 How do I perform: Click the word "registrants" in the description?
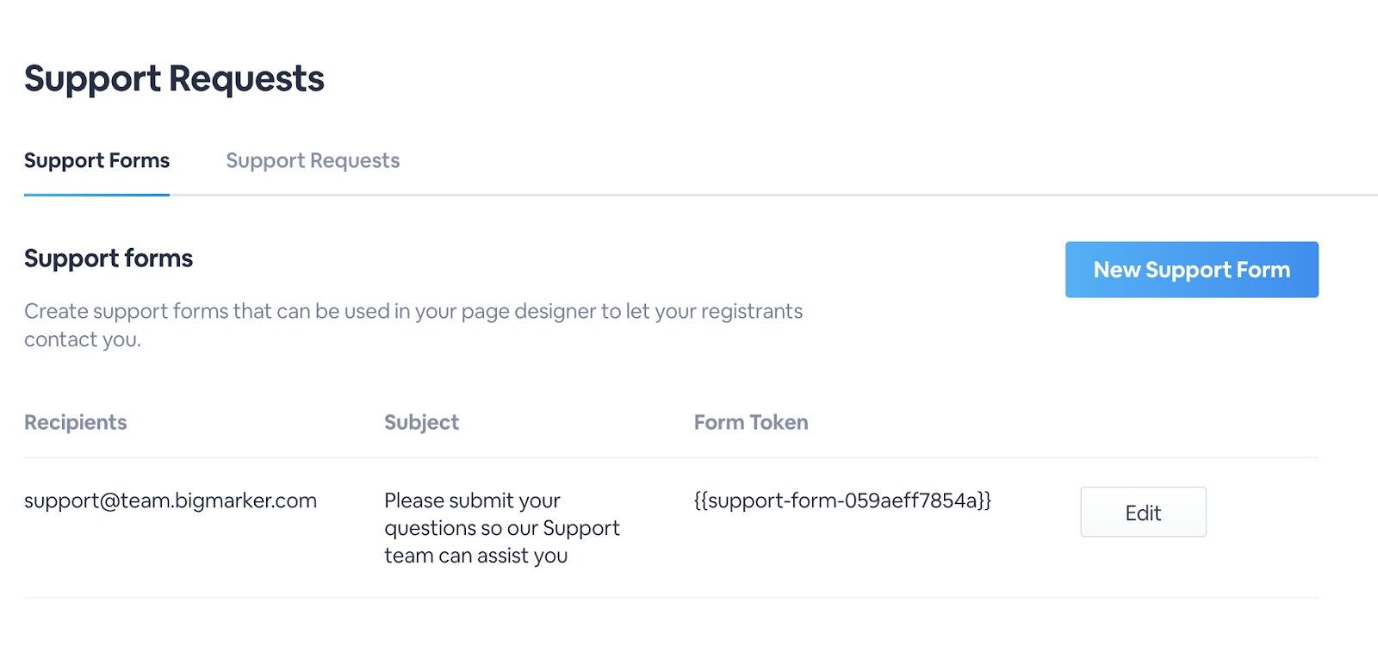click(x=751, y=312)
